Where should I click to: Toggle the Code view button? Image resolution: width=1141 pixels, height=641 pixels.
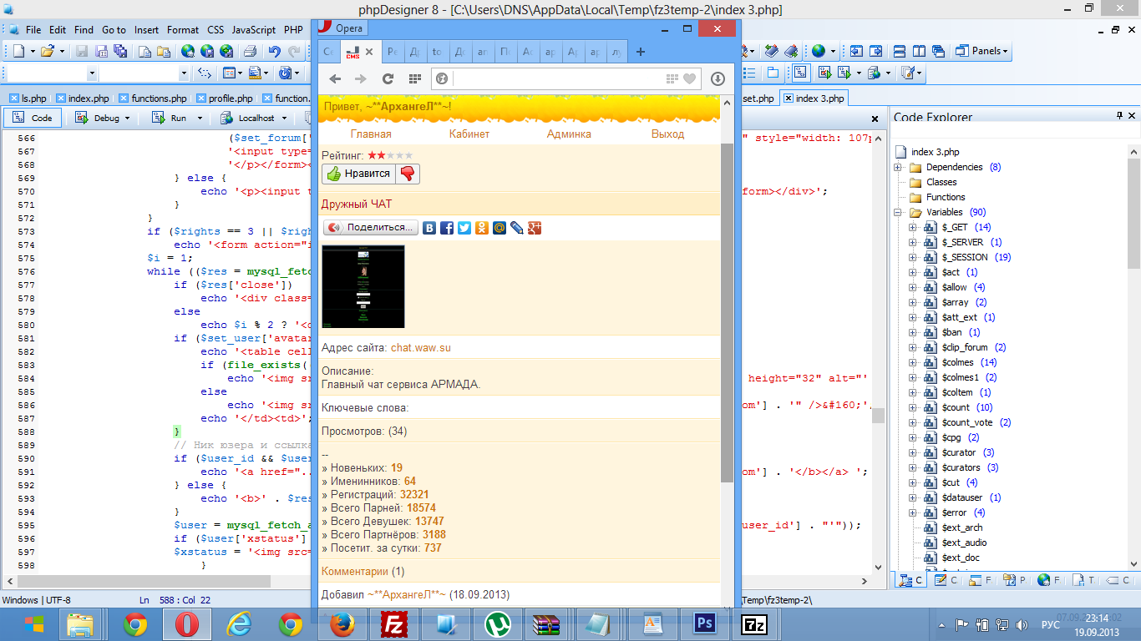[32, 118]
